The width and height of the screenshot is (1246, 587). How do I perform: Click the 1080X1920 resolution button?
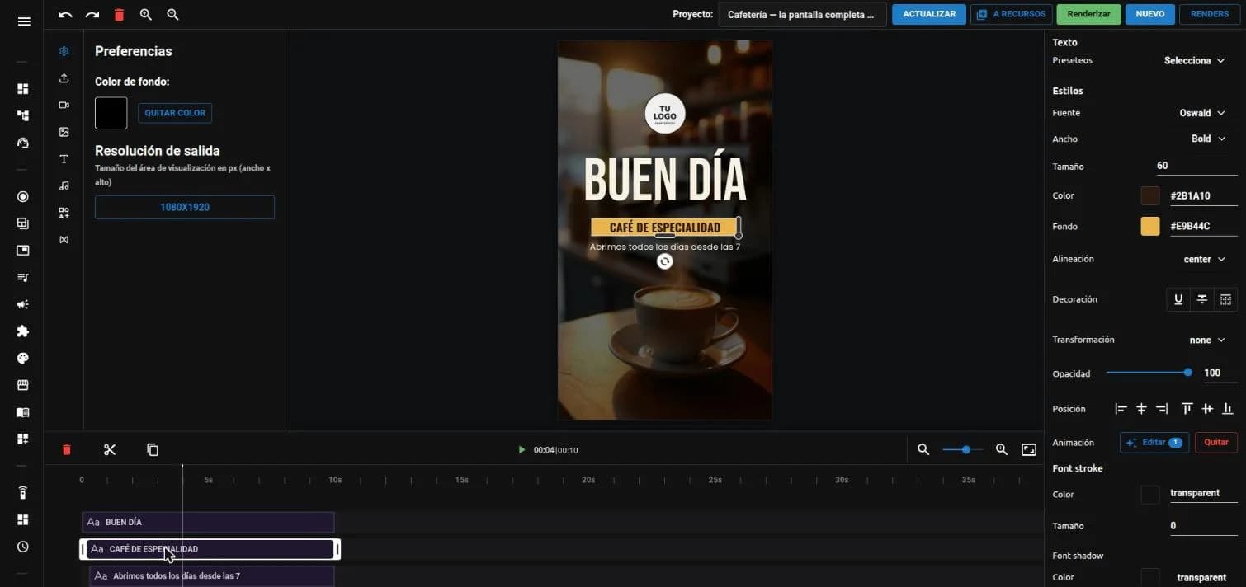pyautogui.click(x=185, y=208)
